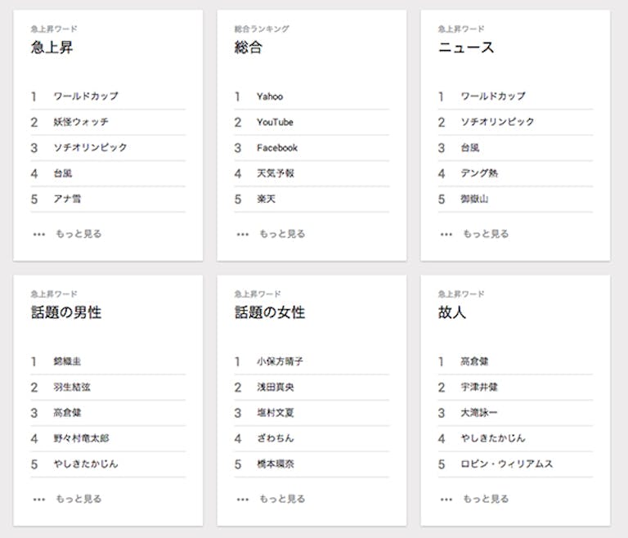
Task: Click デング熱 in the ニュース list
Action: point(479,173)
